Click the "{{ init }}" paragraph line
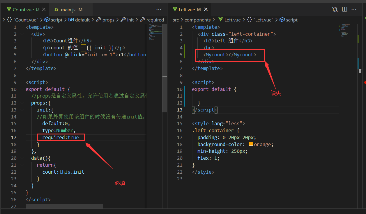Viewport: 366px width, 214px height. (84, 48)
